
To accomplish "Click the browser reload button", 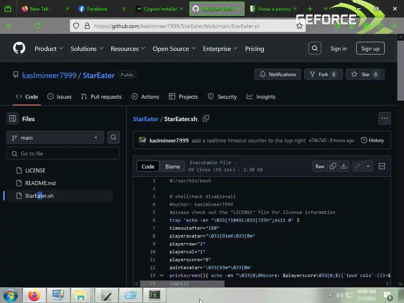I will [x=38, y=26].
